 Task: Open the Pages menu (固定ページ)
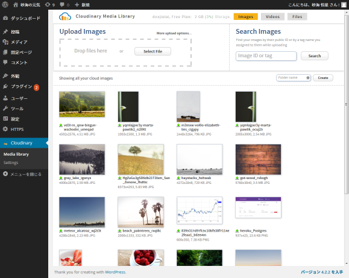24,52
